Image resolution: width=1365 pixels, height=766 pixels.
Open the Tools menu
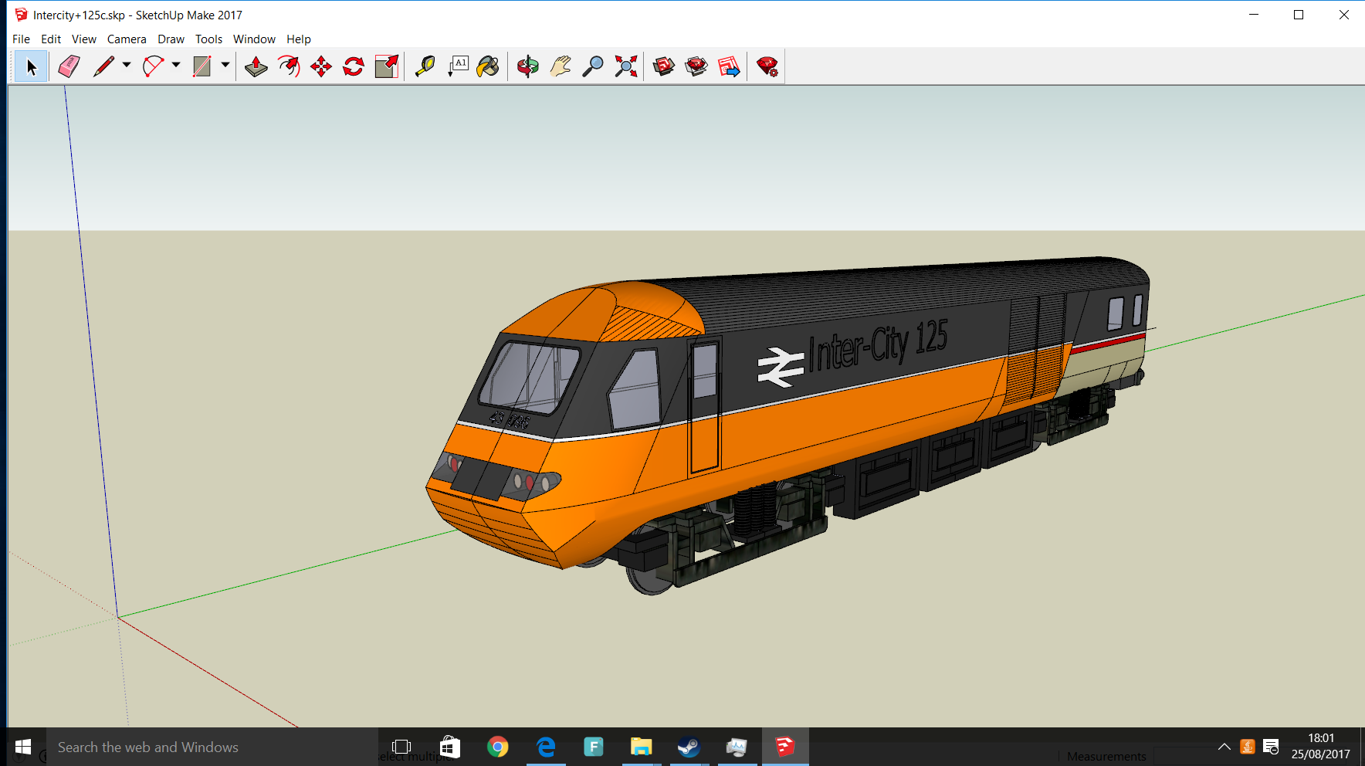point(208,39)
